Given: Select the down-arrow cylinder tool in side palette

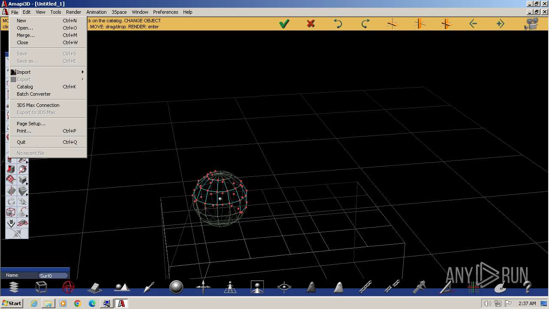Looking at the screenshot, I should pos(11,223).
